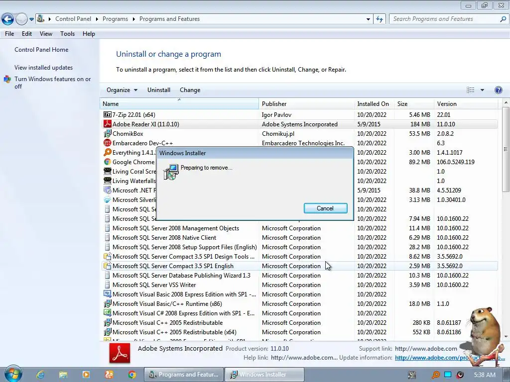Switch to Windows Installer taskbar button
The image size is (510, 382).
[264, 375]
